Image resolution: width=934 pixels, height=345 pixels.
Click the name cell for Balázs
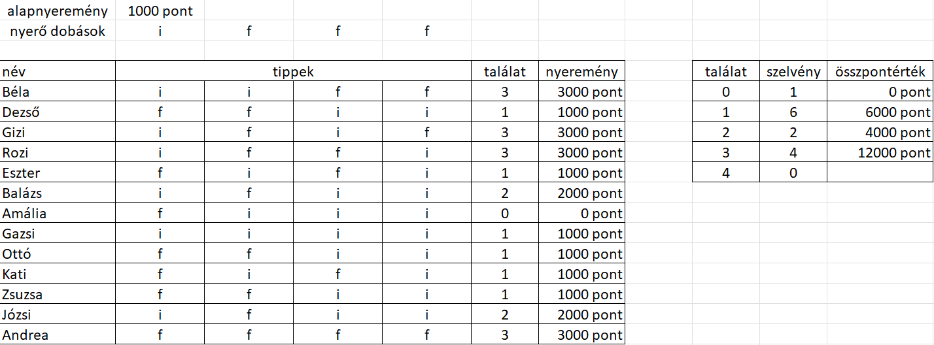click(58, 193)
